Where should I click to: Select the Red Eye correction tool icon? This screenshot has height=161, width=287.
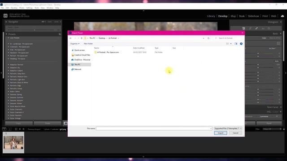pos(263,29)
